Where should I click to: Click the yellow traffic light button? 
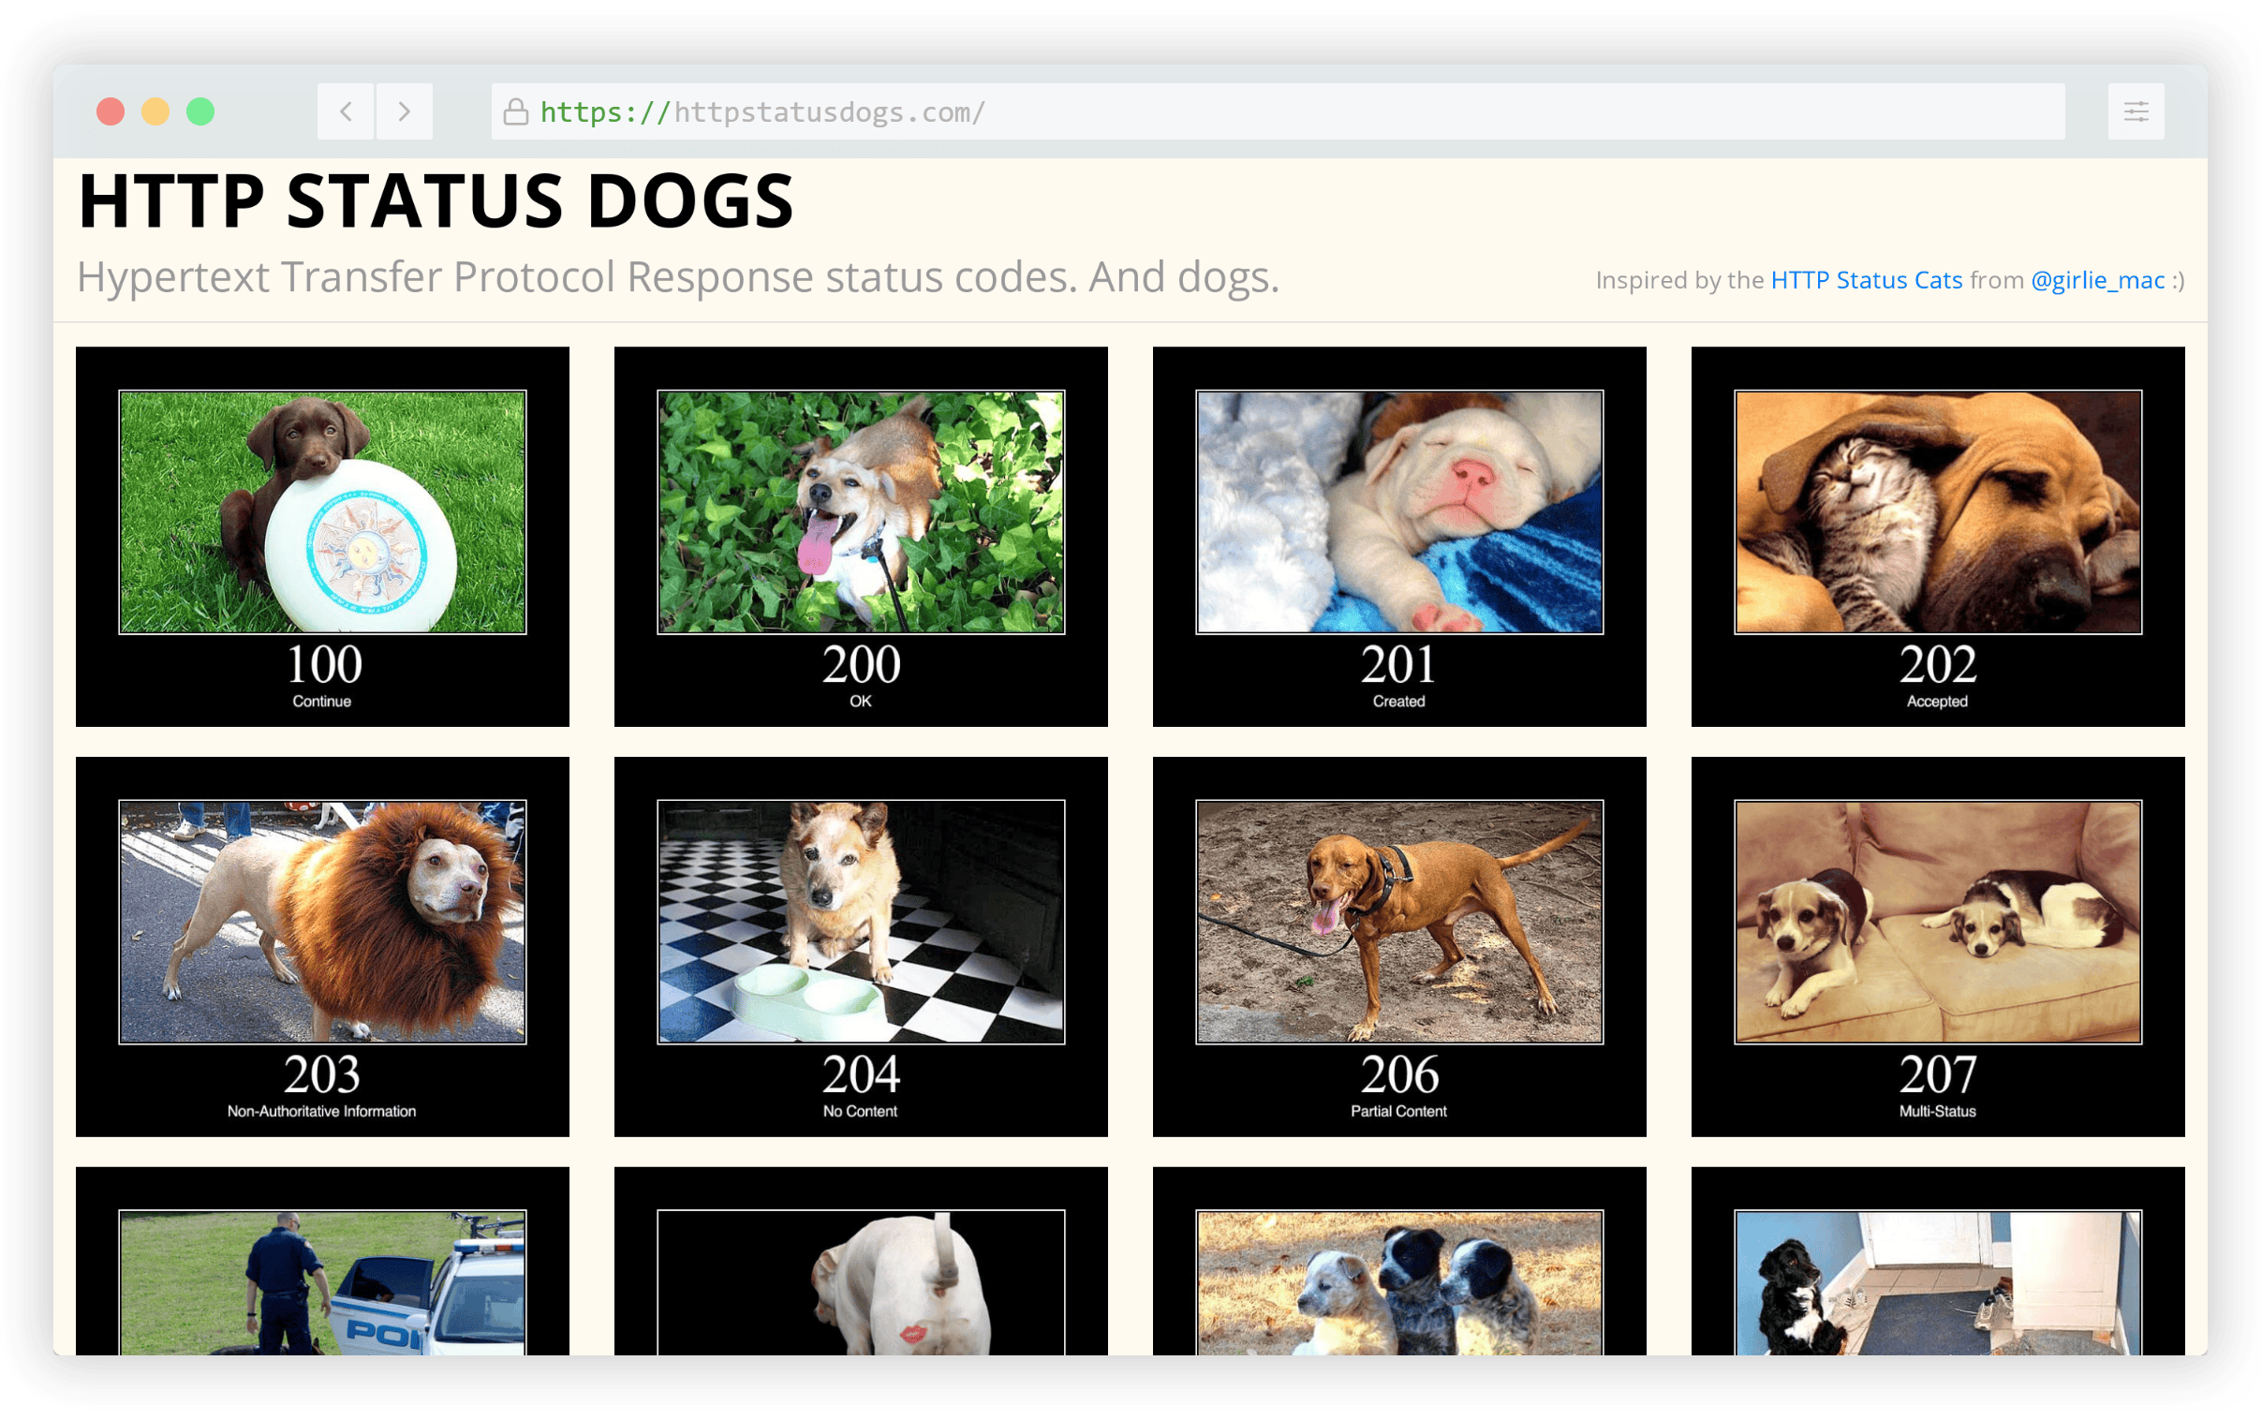[x=155, y=111]
